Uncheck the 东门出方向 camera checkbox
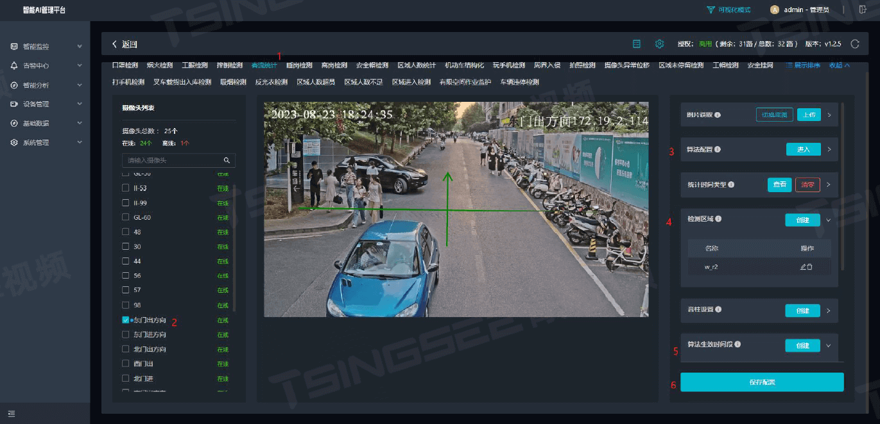880x424 pixels. click(126, 320)
